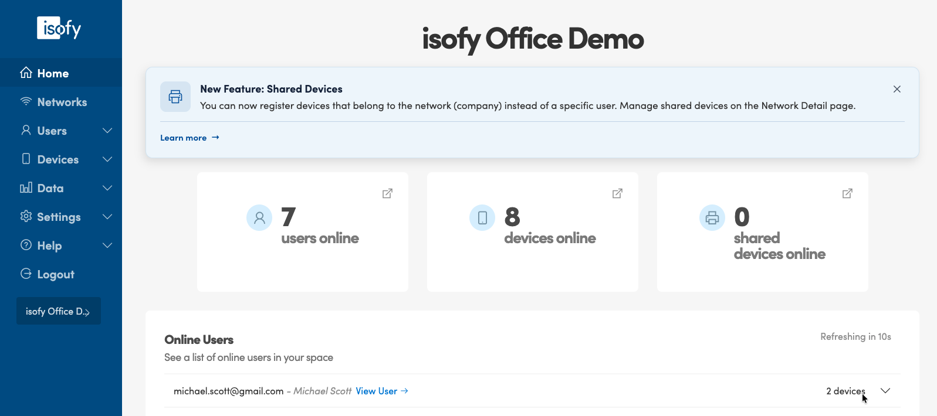The width and height of the screenshot is (937, 416).
Task: Click the isofy logo in the sidebar
Action: [59, 28]
